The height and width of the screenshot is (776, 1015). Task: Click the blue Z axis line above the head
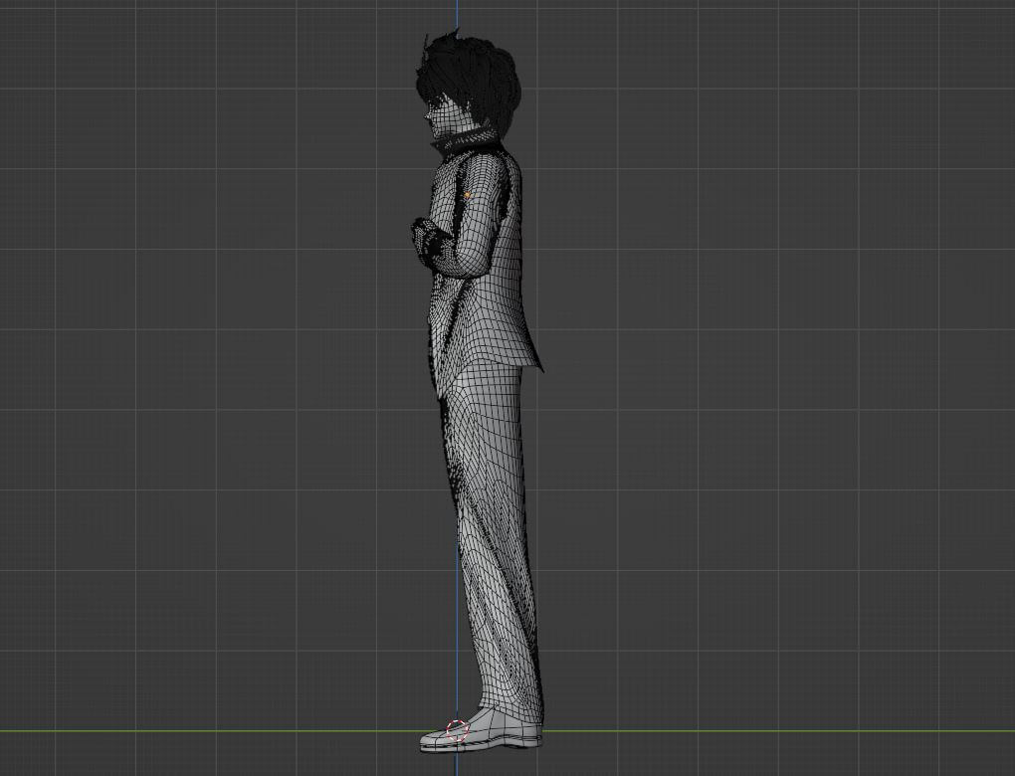[x=458, y=15]
